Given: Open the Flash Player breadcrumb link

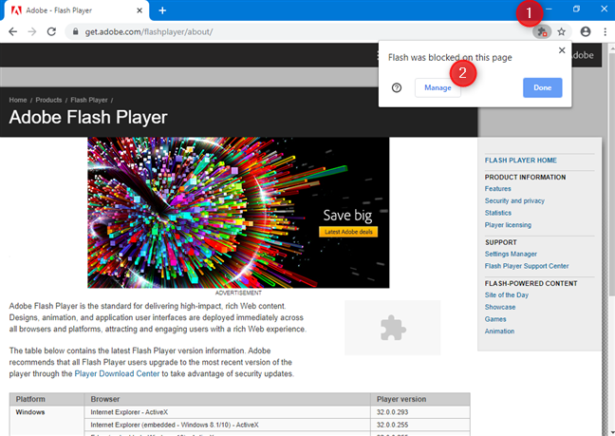Looking at the screenshot, I should [x=89, y=100].
